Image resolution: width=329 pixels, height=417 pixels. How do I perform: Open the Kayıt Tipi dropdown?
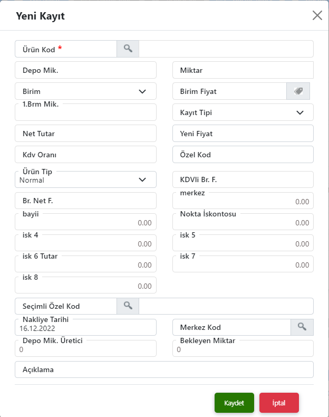click(x=299, y=112)
